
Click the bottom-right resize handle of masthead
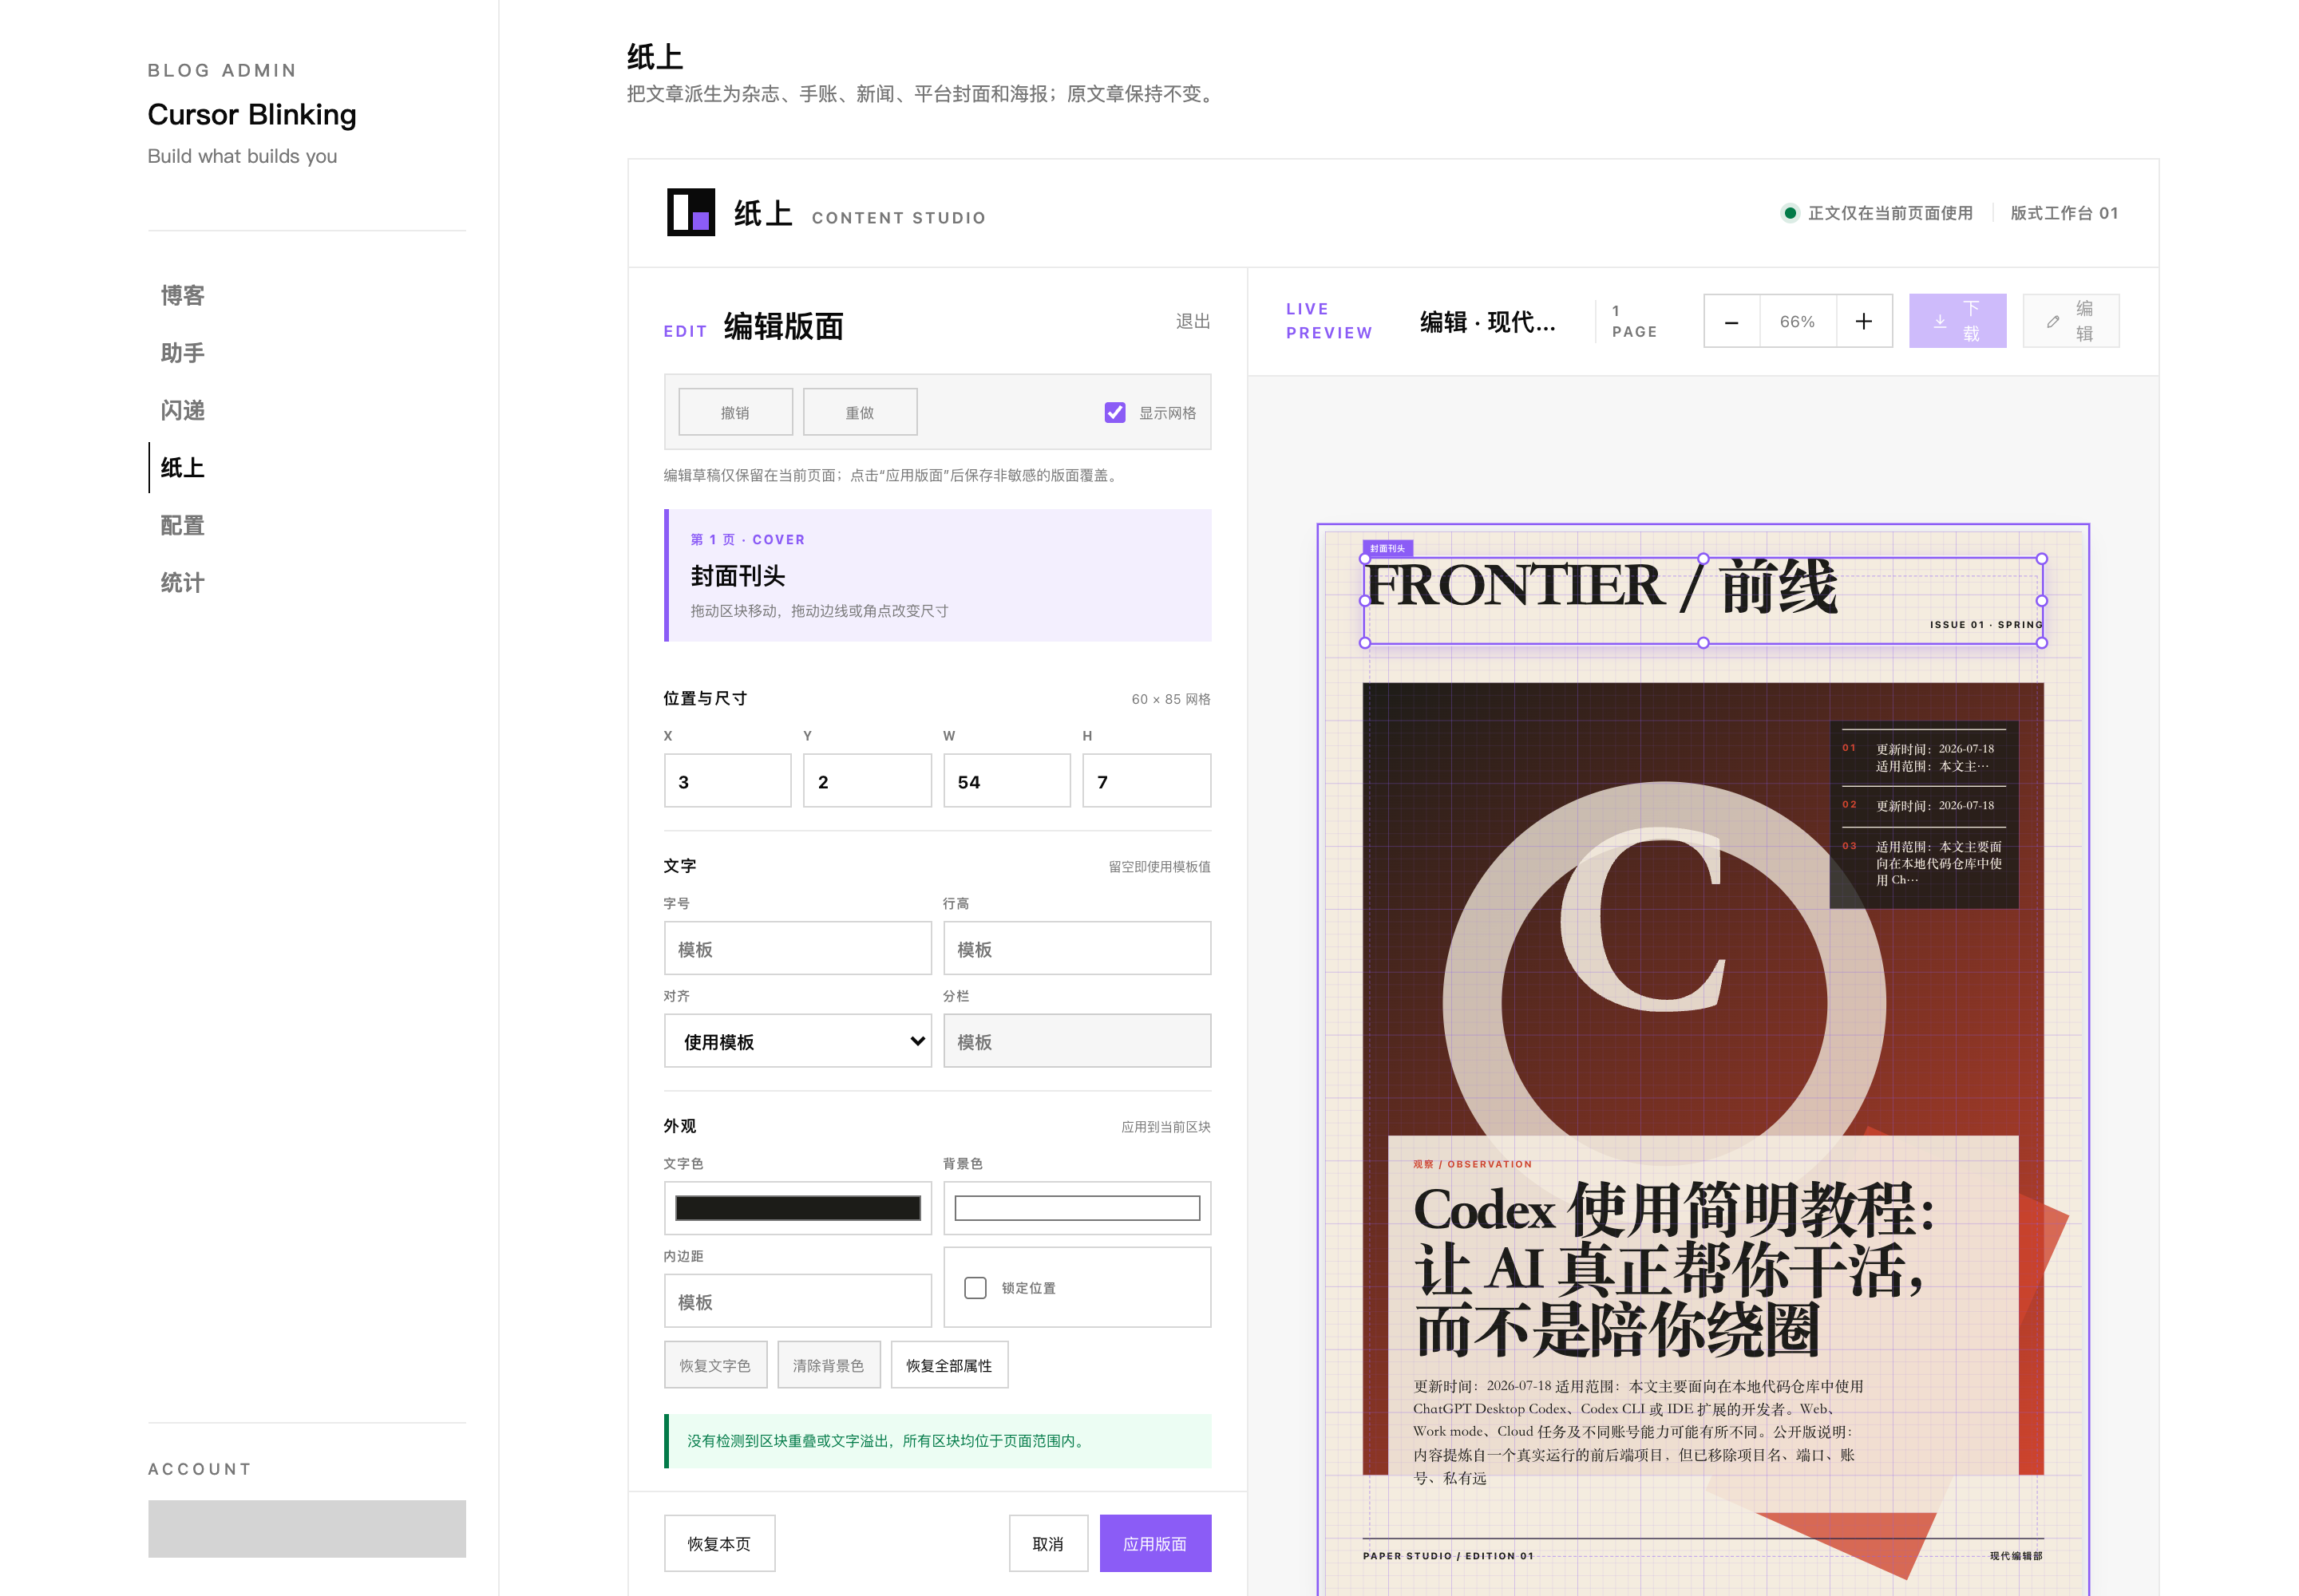[2042, 643]
